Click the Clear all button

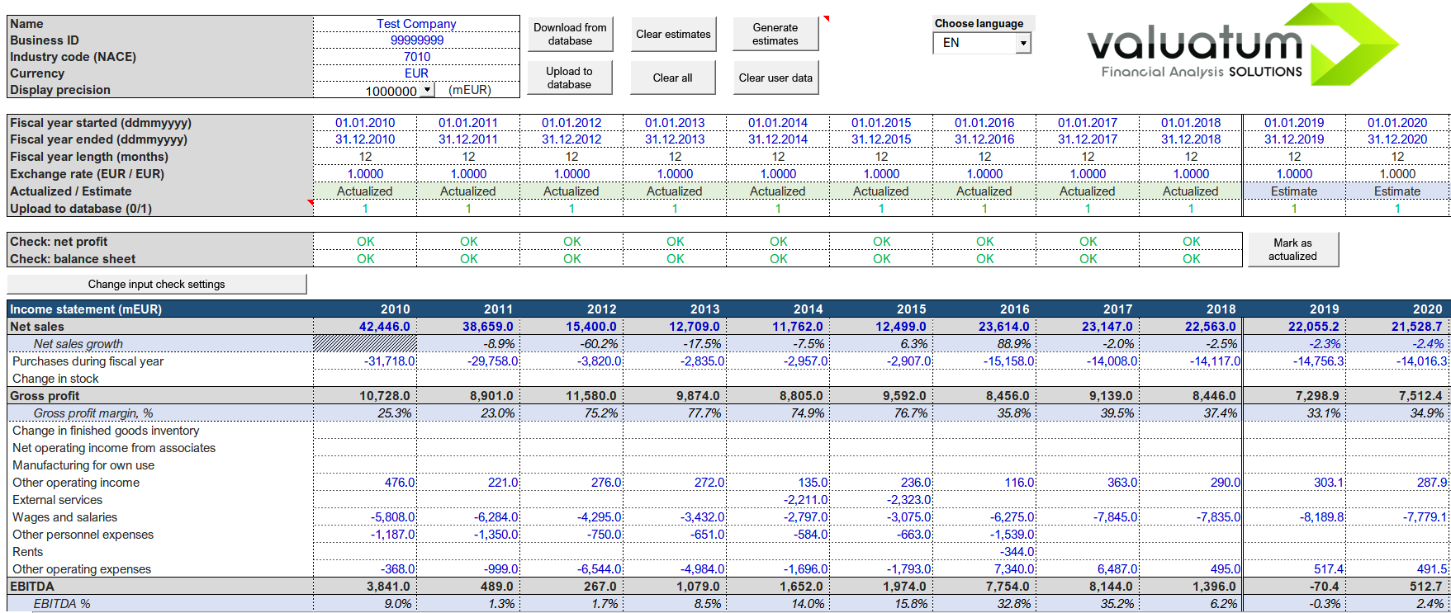point(673,78)
